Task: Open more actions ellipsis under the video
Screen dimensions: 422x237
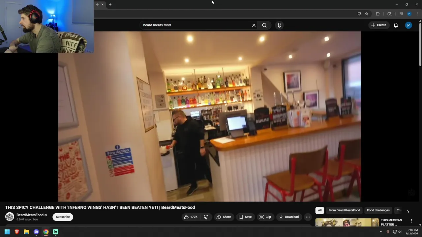Action: coord(308,217)
